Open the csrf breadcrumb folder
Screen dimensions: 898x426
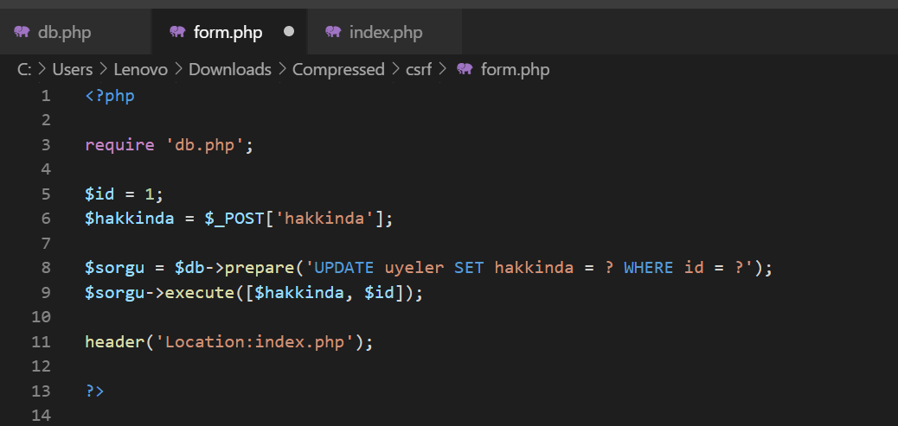coord(419,70)
